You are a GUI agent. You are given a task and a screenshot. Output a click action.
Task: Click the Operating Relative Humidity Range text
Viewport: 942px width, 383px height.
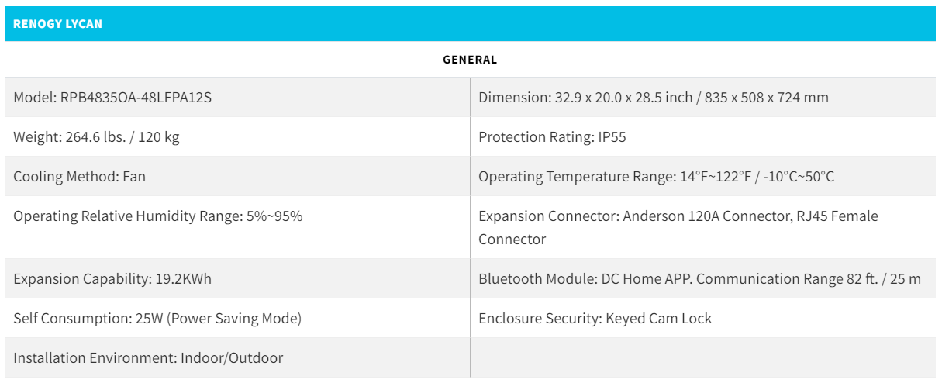click(x=157, y=216)
